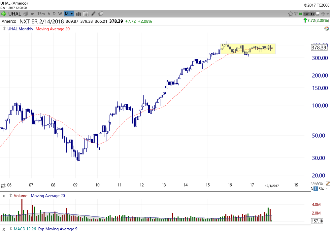Image resolution: width=330 pixels, height=231 pixels.
Task: Expand the S dropdown in top right
Action: click(306, 14)
